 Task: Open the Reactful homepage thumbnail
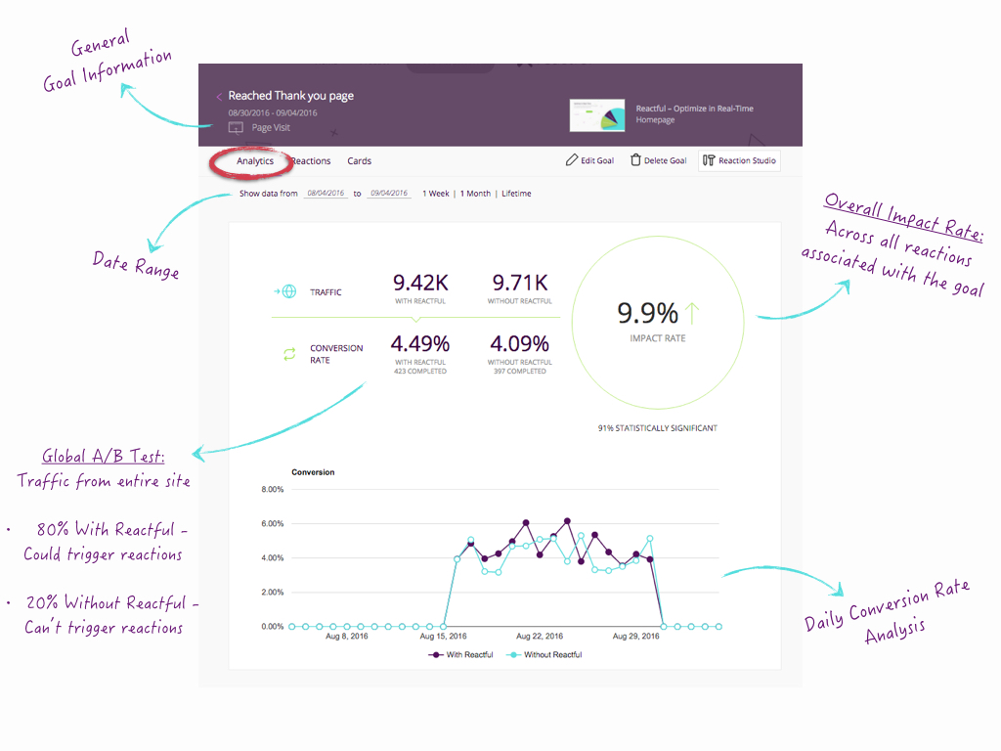pyautogui.click(x=595, y=115)
